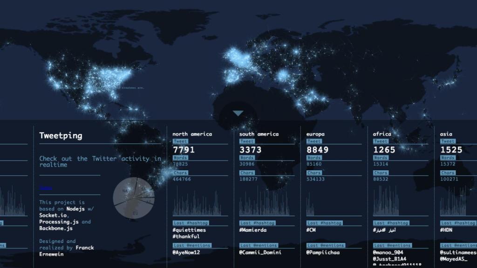Screen dimensions: 477x268
Task: Open the @MayedAS_ mention
Action: pyautogui.click(x=454, y=259)
